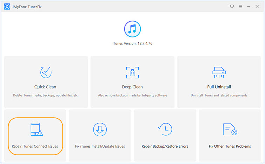The image size is (265, 164).
Task: Choose Fix Other iTunes Problems
Action: [230, 146]
